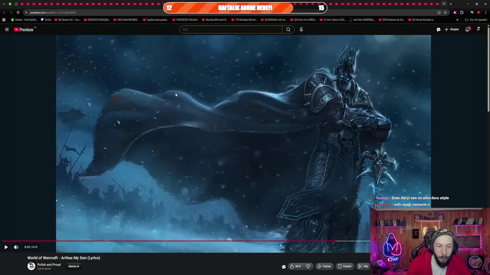This screenshot has width=490, height=275.
Task: Open the YouTube TAG bookmark
Action: coord(362,20)
